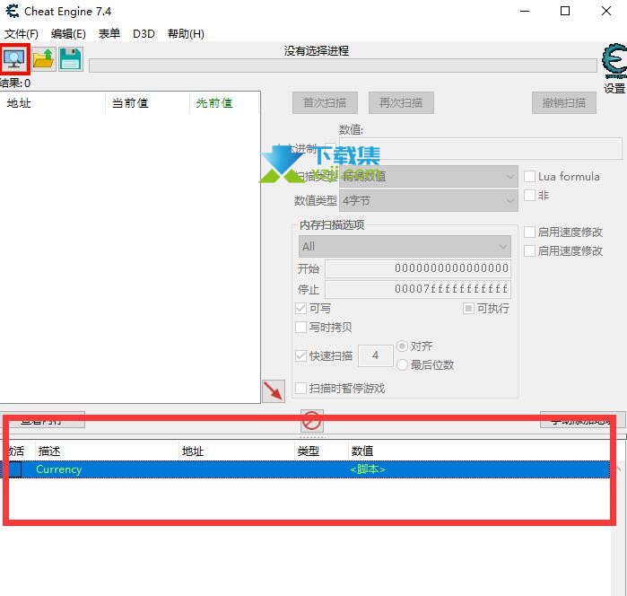Open the process list via computer icon
The height and width of the screenshot is (596, 627).
[x=14, y=59]
